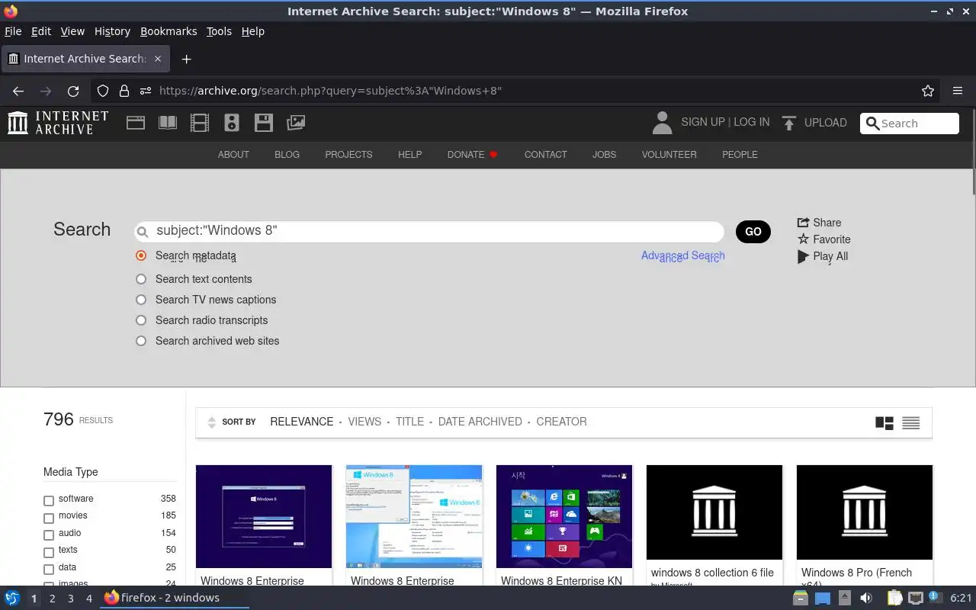Sort results by CREATOR
976x610 pixels.
pos(561,422)
